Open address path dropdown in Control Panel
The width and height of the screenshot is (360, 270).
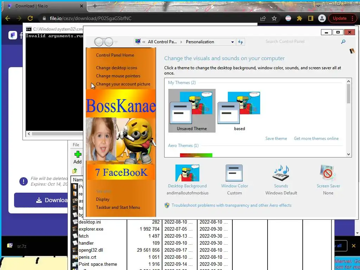tap(232, 42)
